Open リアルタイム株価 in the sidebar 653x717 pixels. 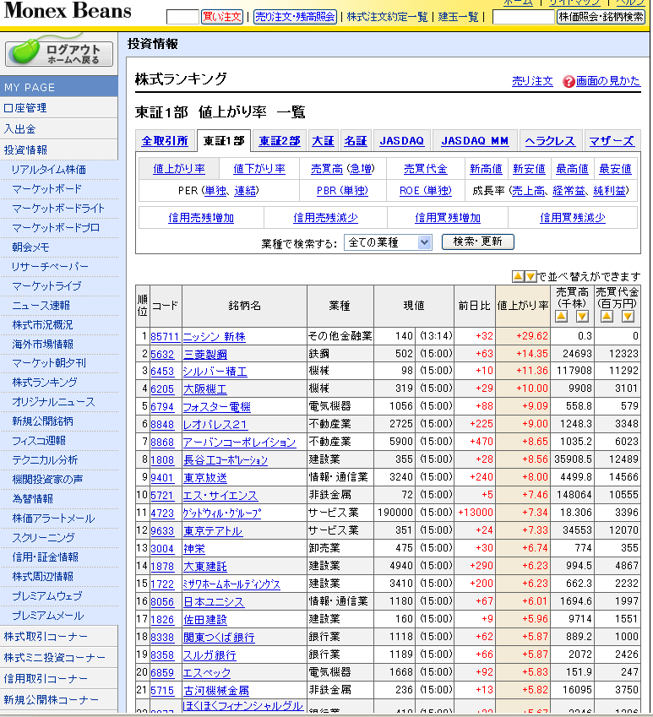click(x=48, y=170)
